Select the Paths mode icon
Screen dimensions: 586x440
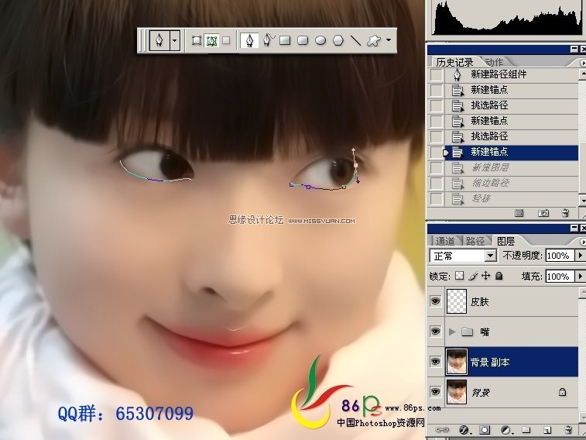[x=211, y=40]
